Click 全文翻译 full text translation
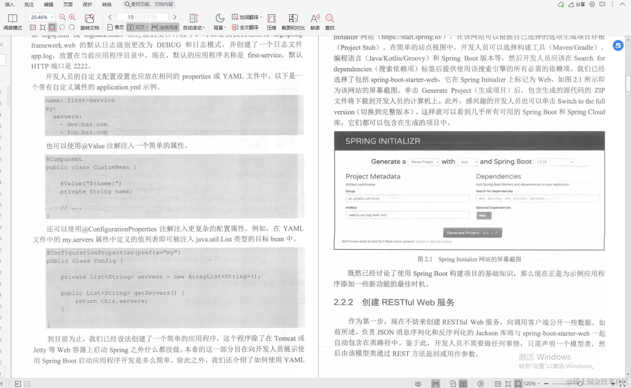This screenshot has height=388, width=631. (245, 27)
